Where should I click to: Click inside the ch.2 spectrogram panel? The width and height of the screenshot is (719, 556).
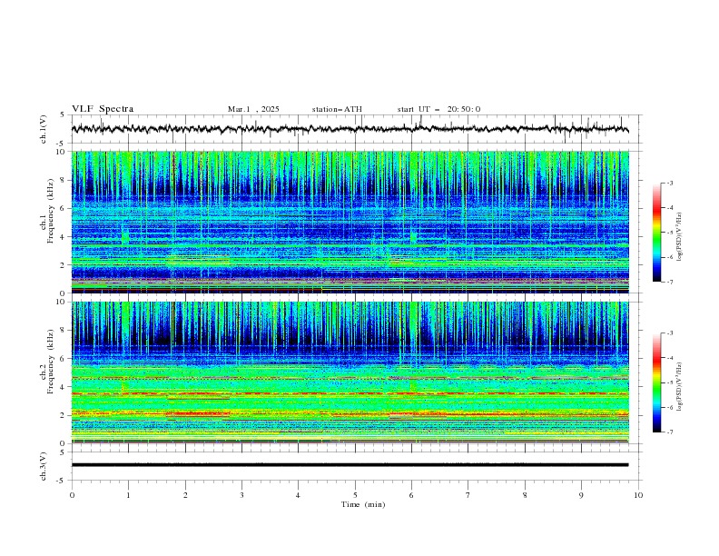tap(350, 372)
